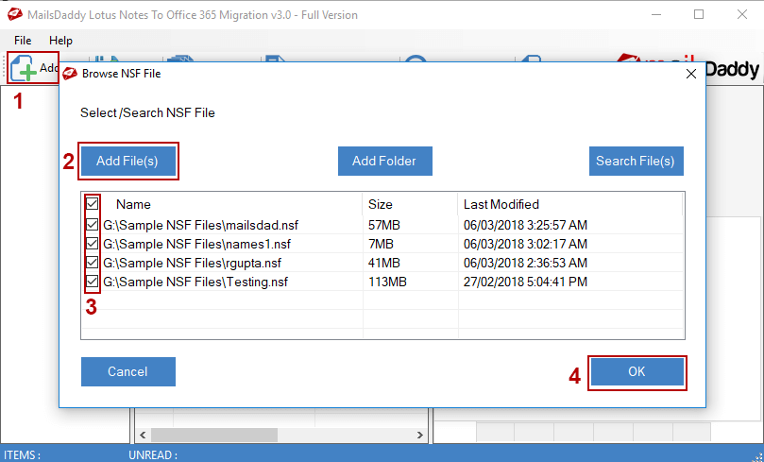Image resolution: width=764 pixels, height=462 pixels.
Task: Click the Add Folder button
Action: (x=385, y=161)
